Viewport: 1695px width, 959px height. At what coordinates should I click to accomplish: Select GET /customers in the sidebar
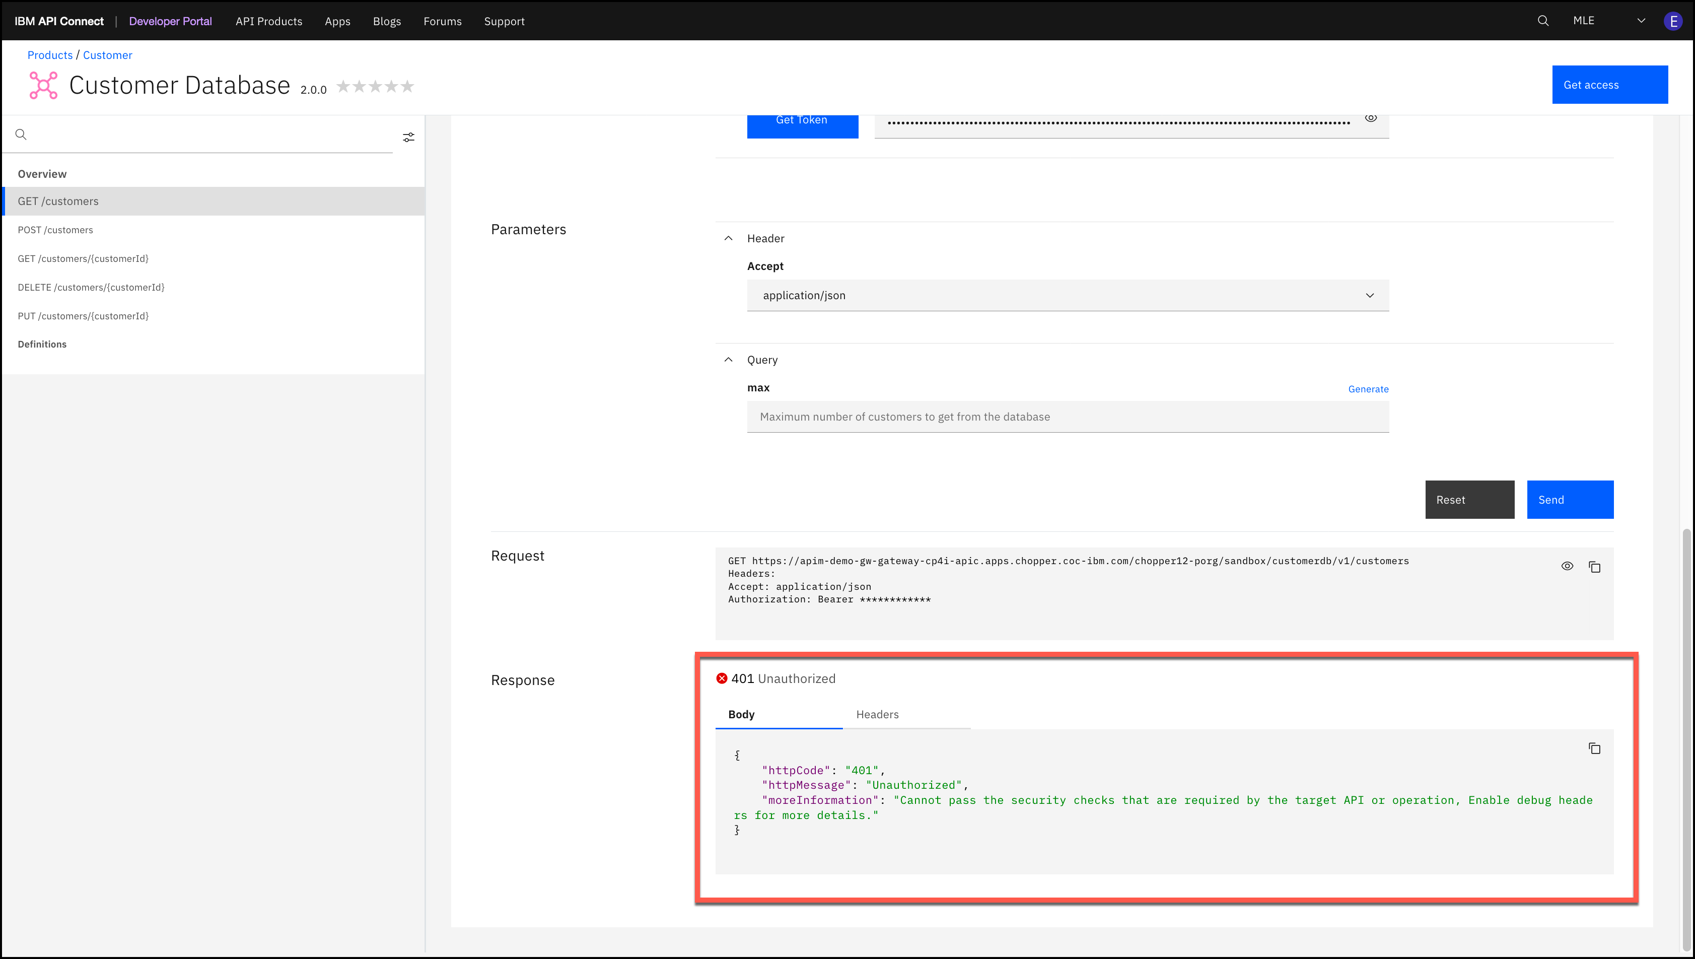(214, 201)
